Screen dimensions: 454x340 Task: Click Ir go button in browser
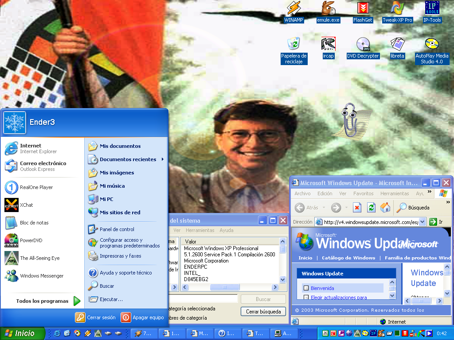[436, 222]
